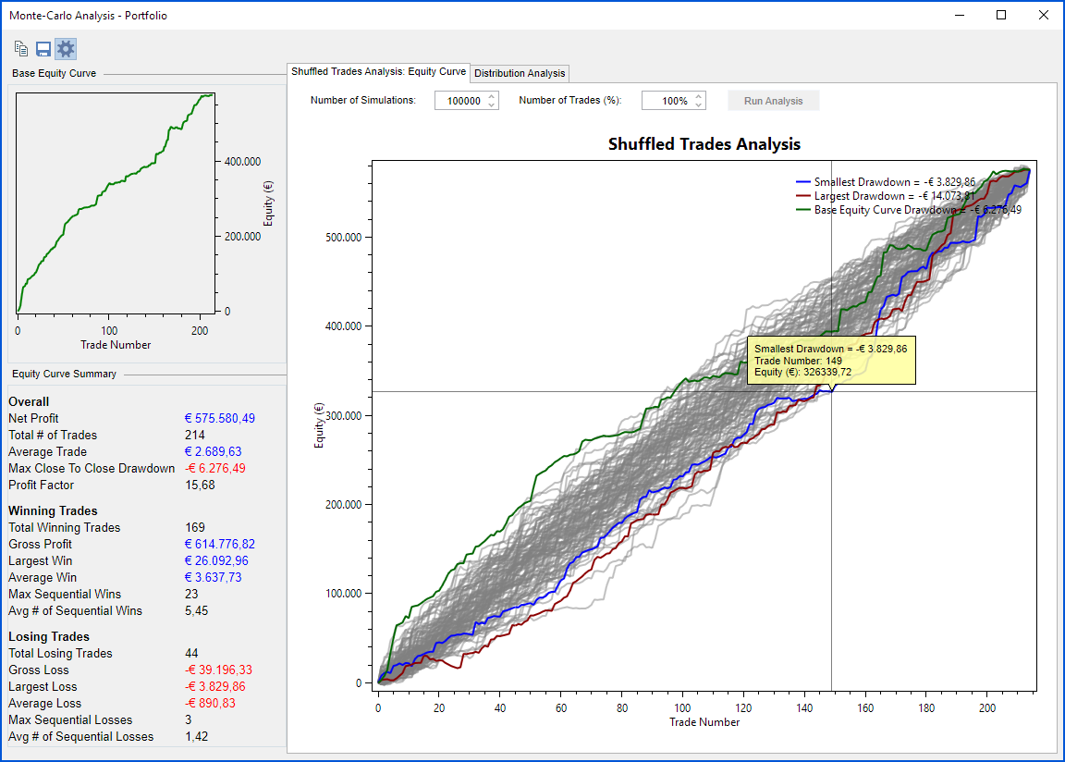Increase Number of Simulations with up arrow
1065x762 pixels.
[x=492, y=96]
